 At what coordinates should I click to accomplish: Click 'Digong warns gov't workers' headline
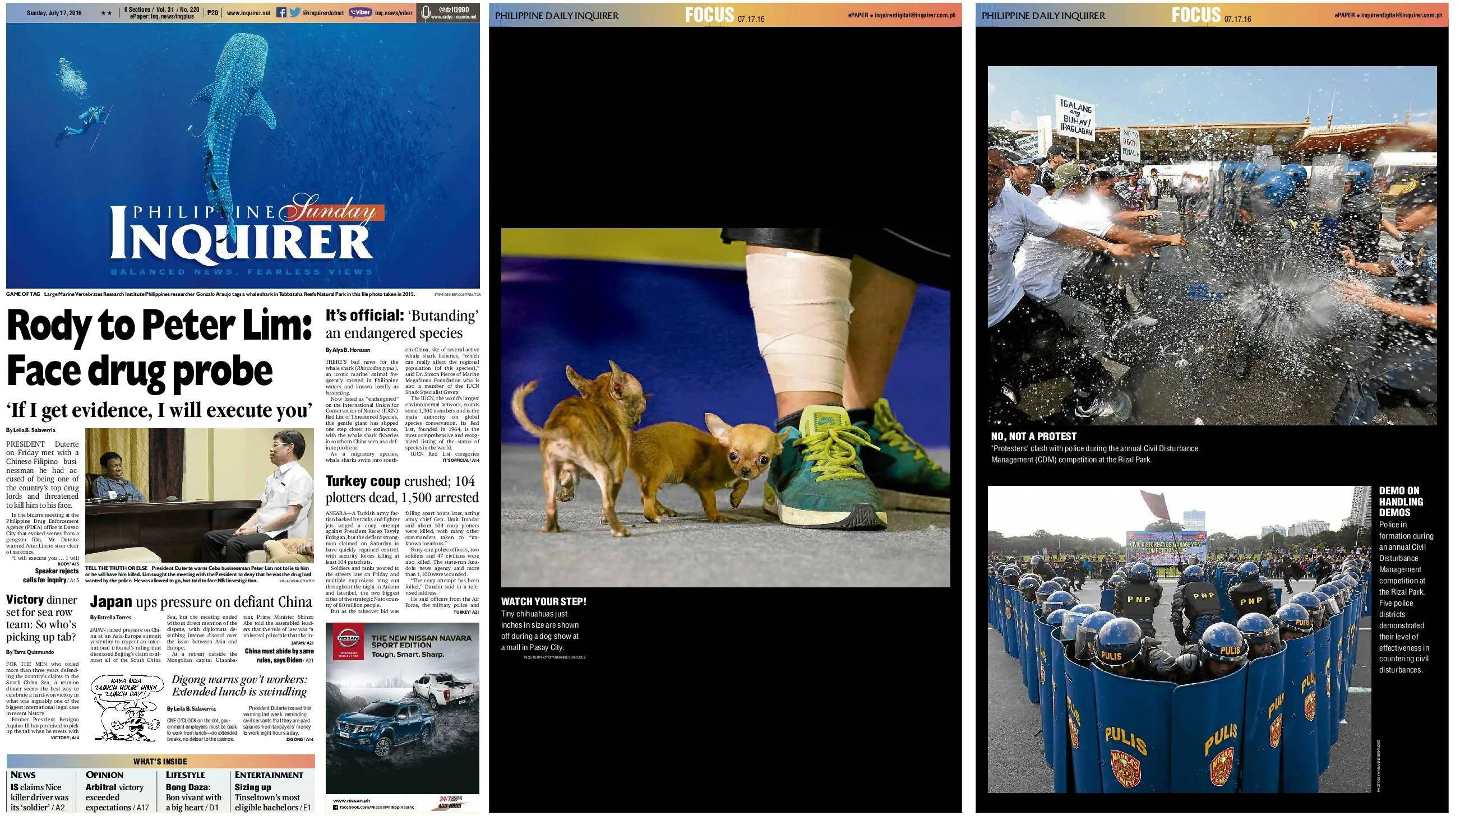pyautogui.click(x=240, y=685)
